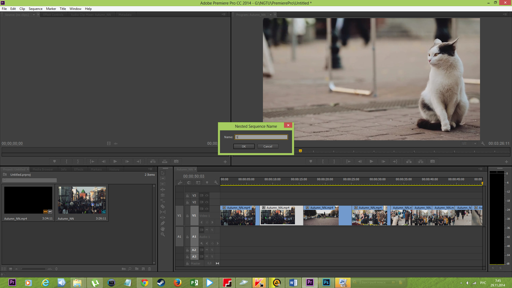Click the Name input field in dialog
The width and height of the screenshot is (512, 288).
261,137
